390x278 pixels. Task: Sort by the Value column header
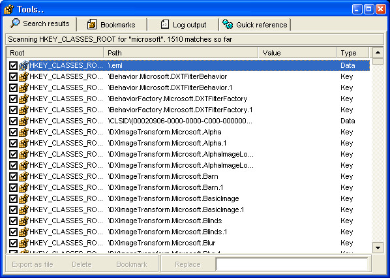click(297, 53)
